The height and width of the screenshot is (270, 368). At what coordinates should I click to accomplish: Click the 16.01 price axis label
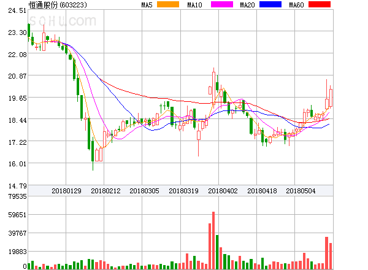tap(17, 164)
